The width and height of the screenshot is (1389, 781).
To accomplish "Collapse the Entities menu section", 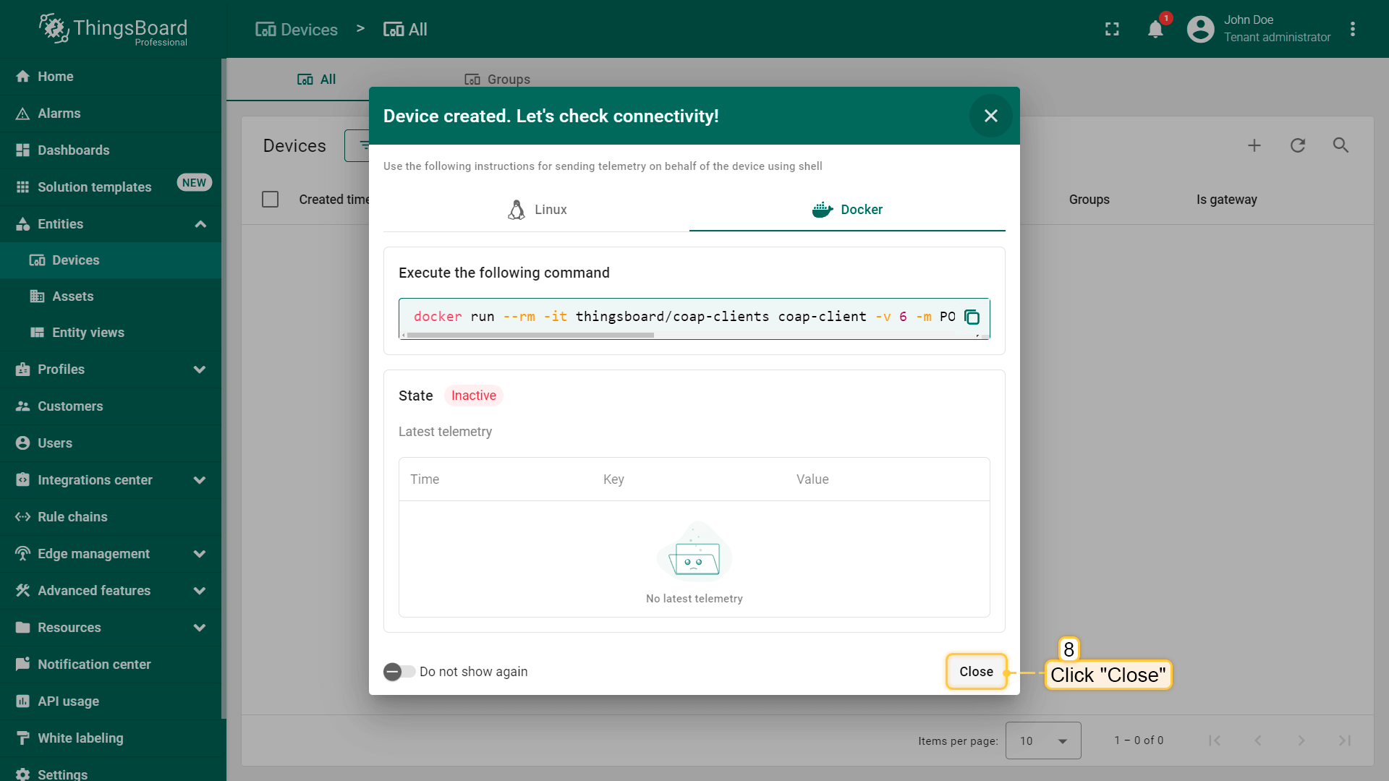I will coord(200,224).
